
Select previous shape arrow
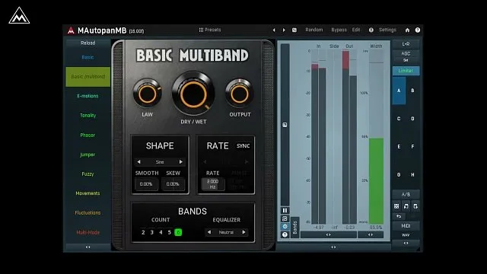click(x=138, y=162)
